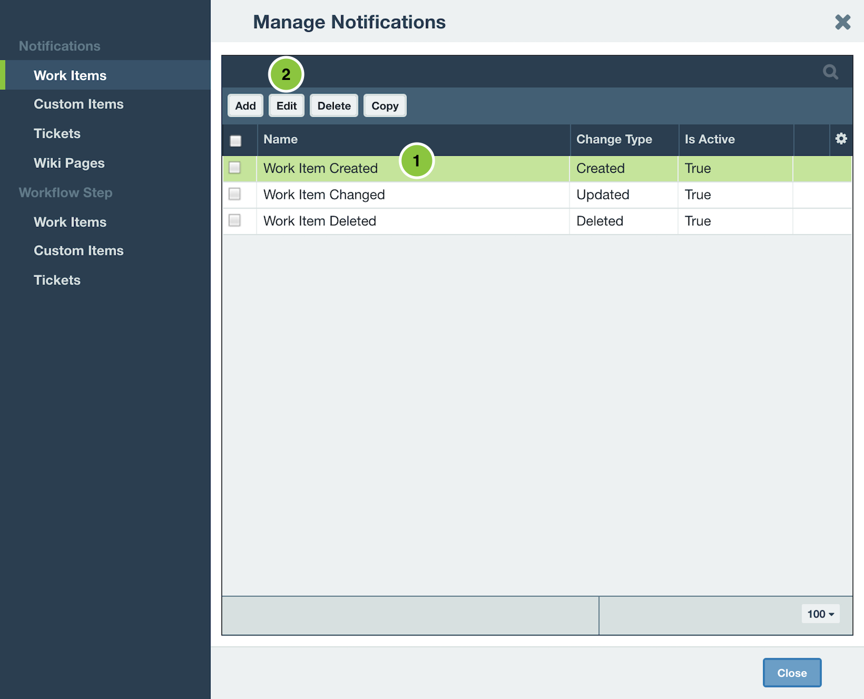Open the search magnifier in Manage Notifications
This screenshot has width=864, height=699.
click(x=830, y=72)
